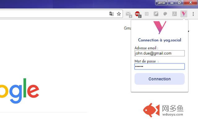Click the jamal profile button
Screen dimensions: 198x124
pos(161,2)
